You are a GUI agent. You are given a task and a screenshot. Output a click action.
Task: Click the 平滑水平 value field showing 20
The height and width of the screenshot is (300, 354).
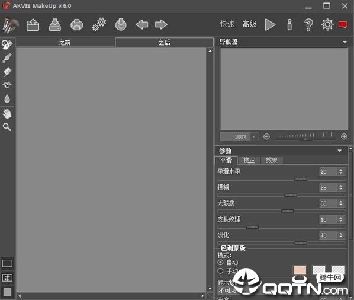point(329,171)
